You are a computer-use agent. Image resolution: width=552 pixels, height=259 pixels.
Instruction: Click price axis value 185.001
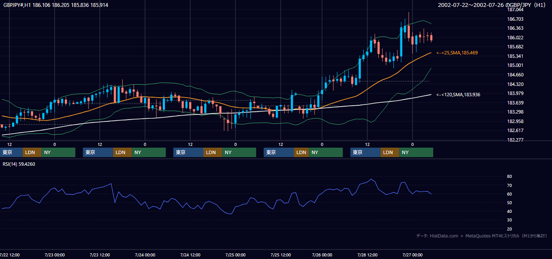pyautogui.click(x=515, y=66)
